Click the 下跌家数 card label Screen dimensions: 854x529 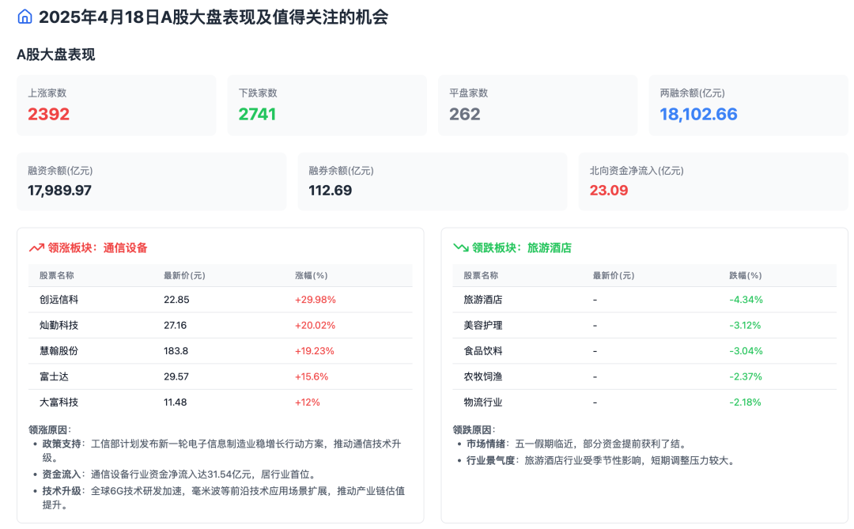[258, 93]
